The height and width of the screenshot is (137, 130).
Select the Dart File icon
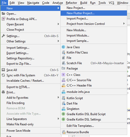pos(64,104)
